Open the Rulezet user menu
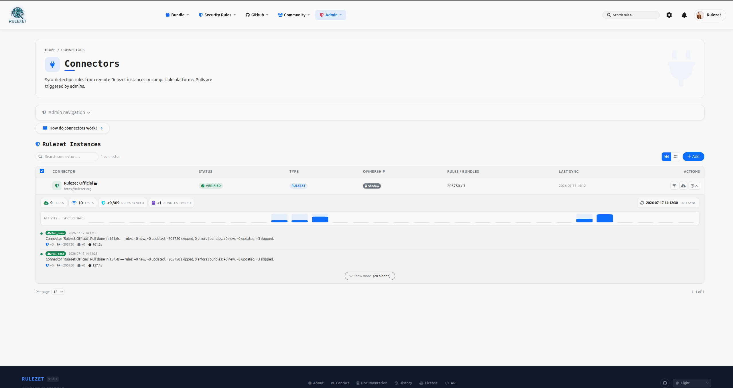The image size is (733, 388). [x=710, y=15]
